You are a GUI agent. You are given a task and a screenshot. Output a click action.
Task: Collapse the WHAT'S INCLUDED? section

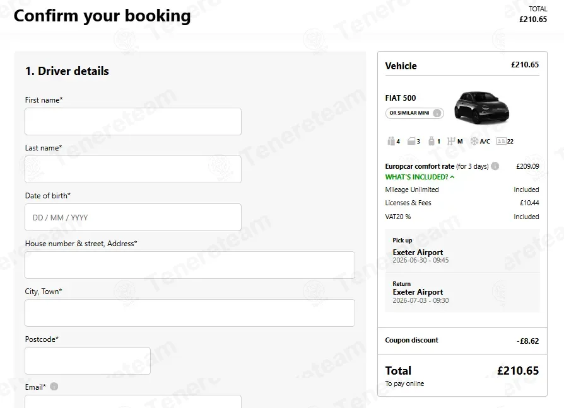tap(420, 177)
